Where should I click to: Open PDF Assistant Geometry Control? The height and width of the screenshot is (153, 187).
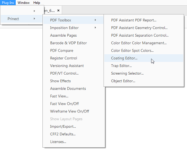point(144,28)
